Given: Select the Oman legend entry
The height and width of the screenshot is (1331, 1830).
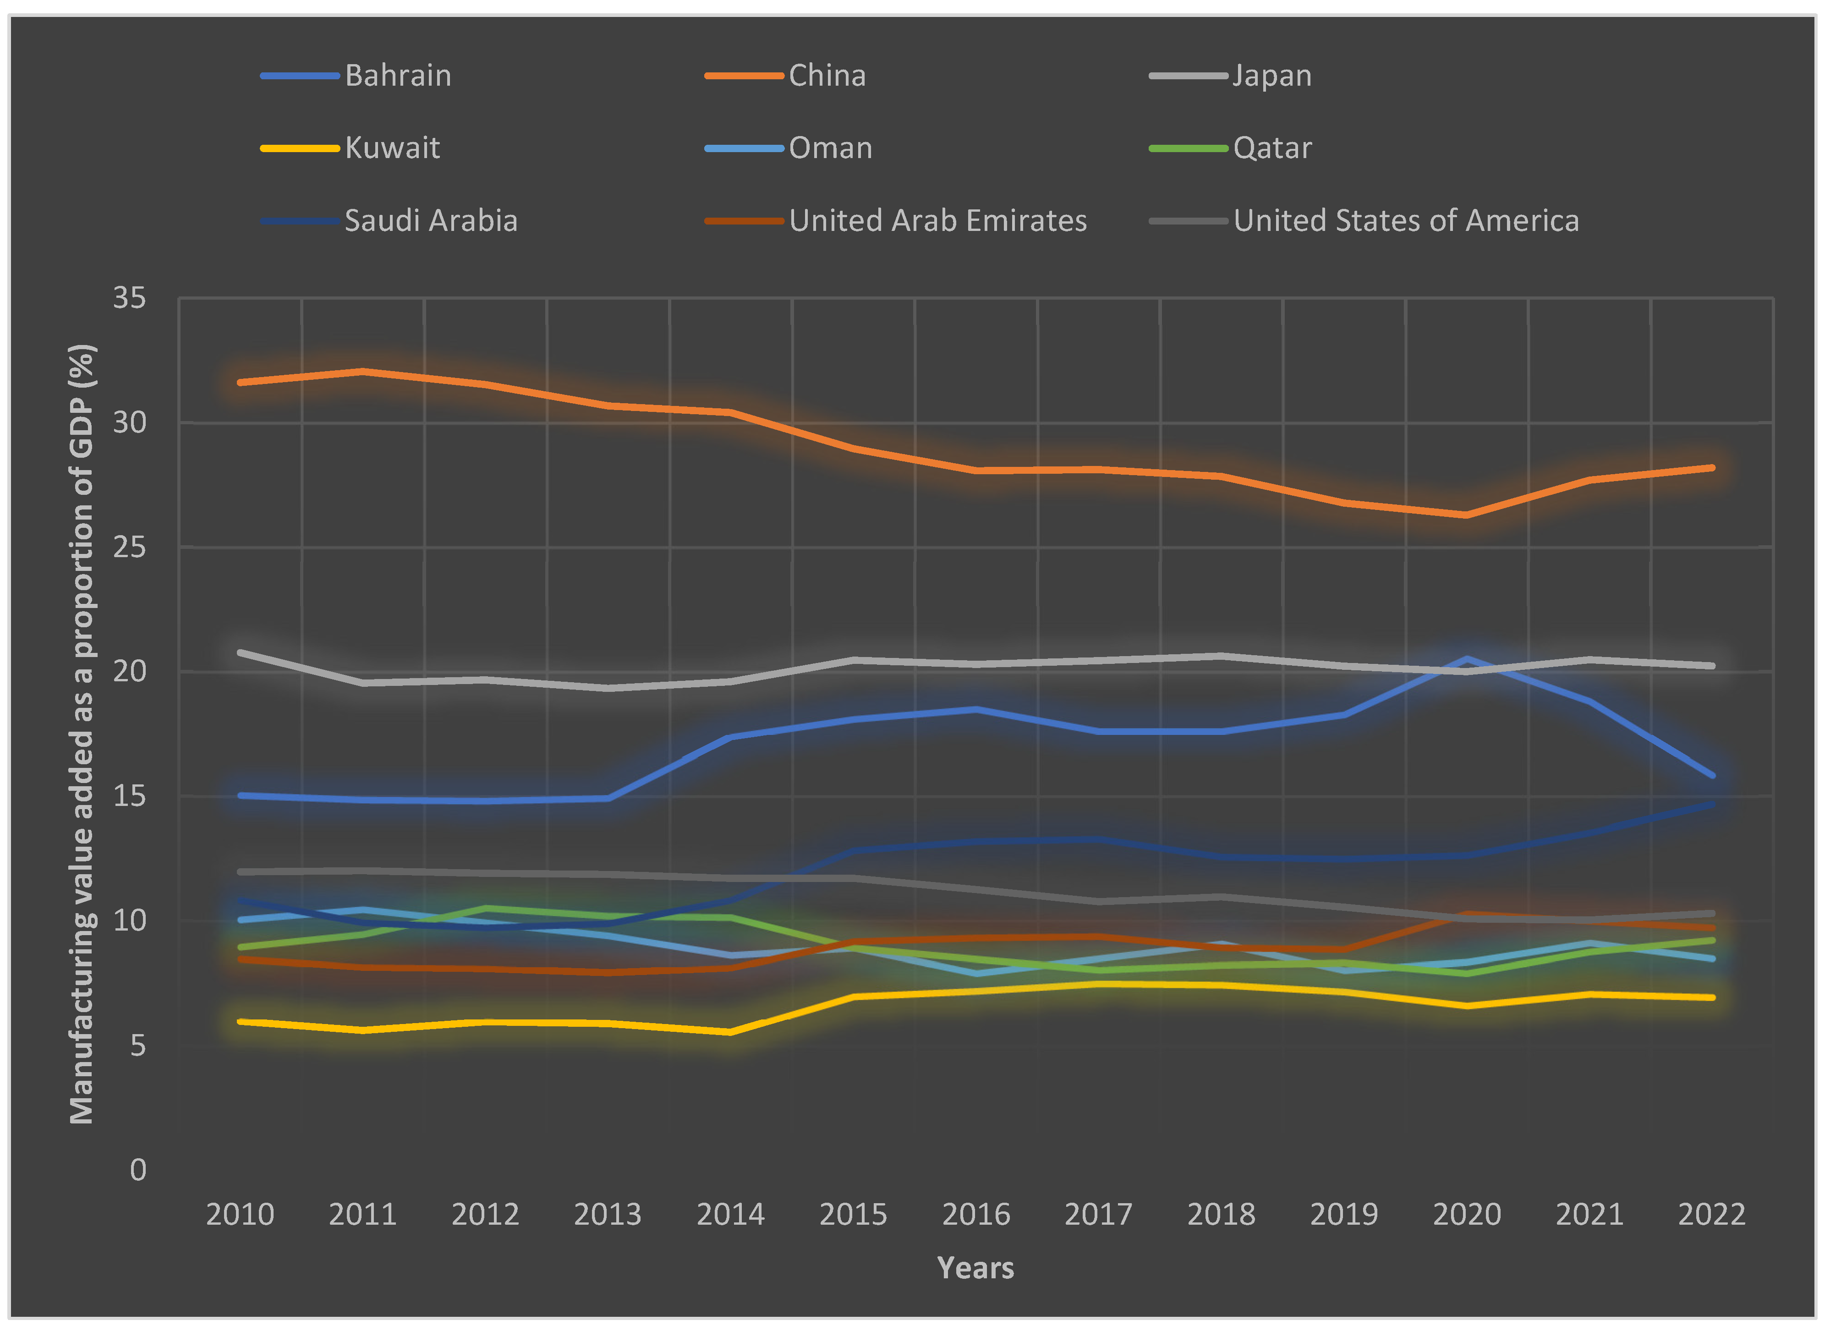Looking at the screenshot, I should pos(830,148).
